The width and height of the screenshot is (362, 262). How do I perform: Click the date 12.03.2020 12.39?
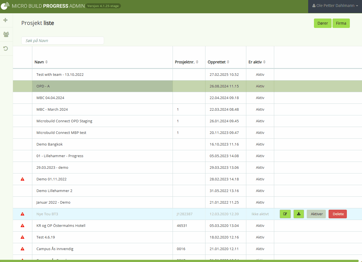pos(224,214)
